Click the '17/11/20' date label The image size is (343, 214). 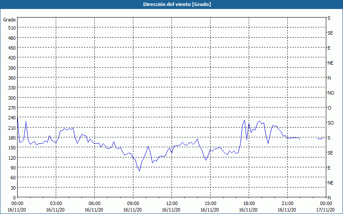326,210
